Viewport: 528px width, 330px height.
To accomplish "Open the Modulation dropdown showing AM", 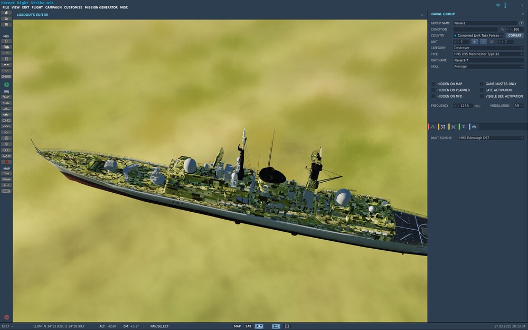I will coord(518,106).
